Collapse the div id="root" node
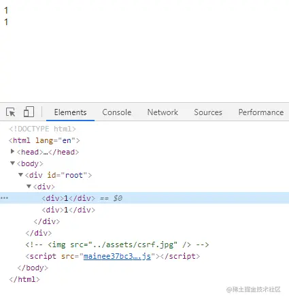This screenshot has height=301, width=289. [x=20, y=175]
